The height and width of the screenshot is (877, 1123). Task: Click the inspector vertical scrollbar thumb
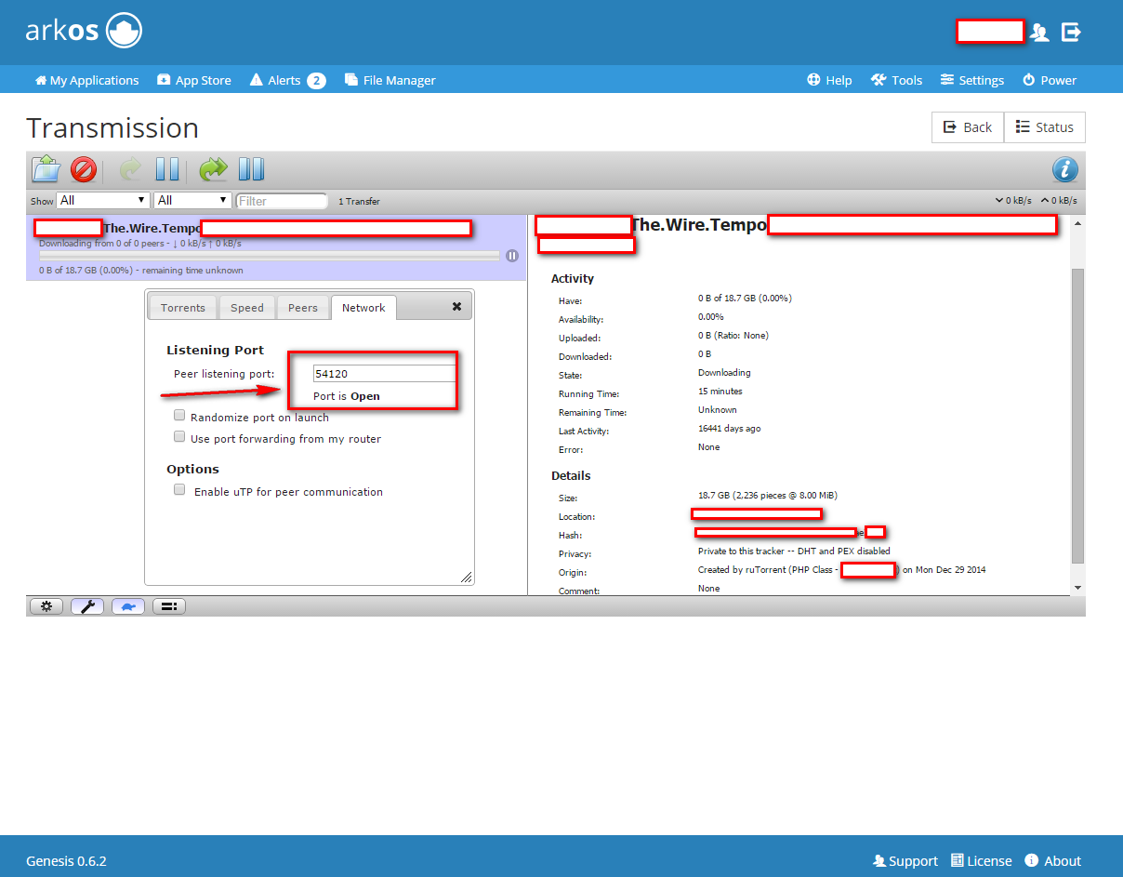pos(1078,416)
